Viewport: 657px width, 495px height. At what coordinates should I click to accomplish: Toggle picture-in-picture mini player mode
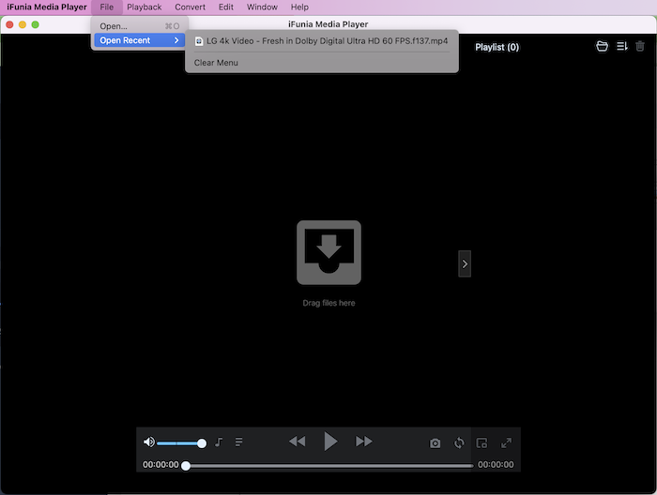tap(482, 443)
